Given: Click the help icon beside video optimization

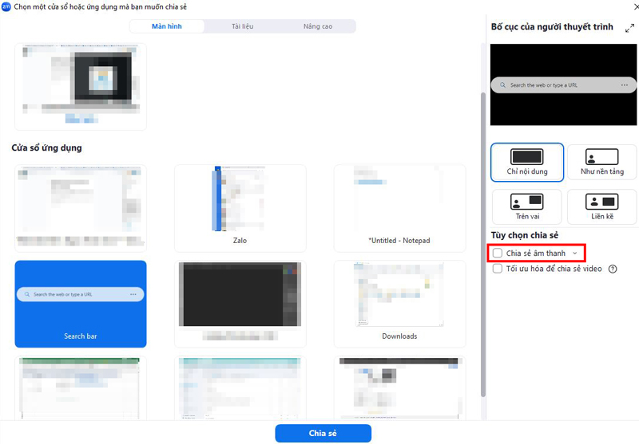Looking at the screenshot, I should point(613,269).
